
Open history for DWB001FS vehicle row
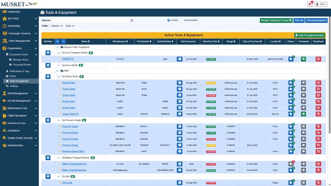coord(291,59)
